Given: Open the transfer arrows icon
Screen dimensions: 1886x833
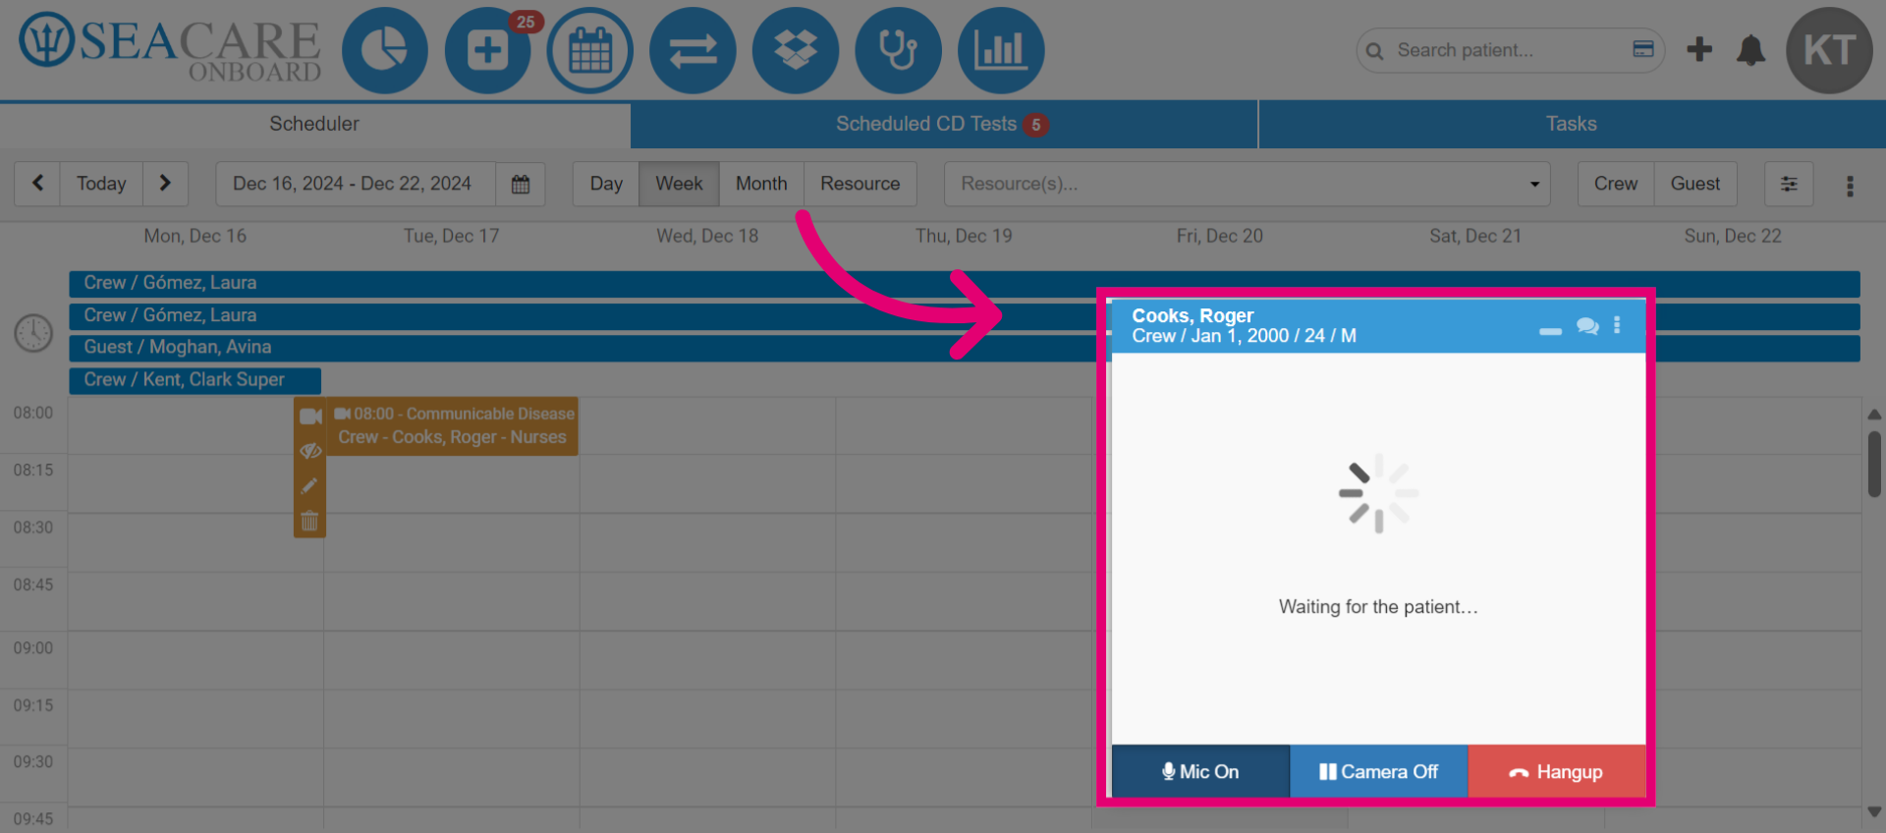Looking at the screenshot, I should click(693, 50).
